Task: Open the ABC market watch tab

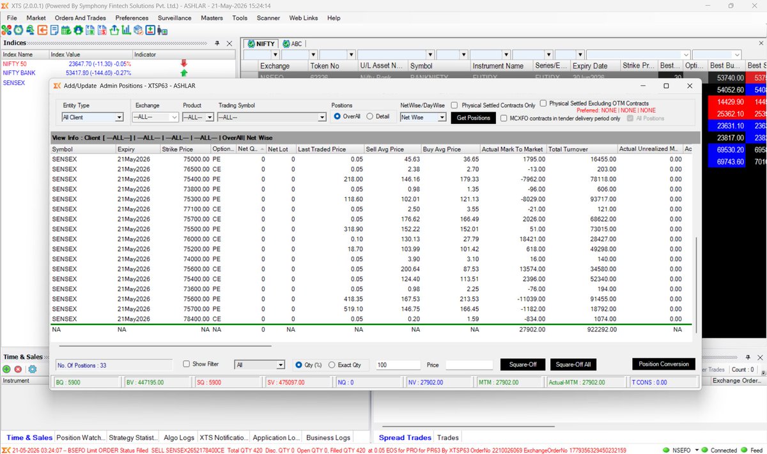Action: tap(294, 44)
